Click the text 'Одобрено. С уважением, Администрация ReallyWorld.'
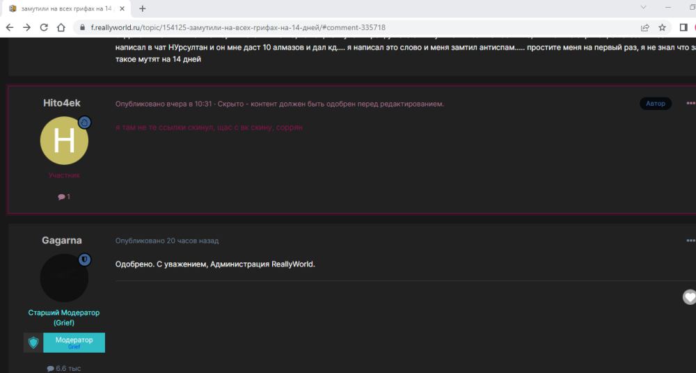Image resolution: width=696 pixels, height=373 pixels. [x=215, y=264]
